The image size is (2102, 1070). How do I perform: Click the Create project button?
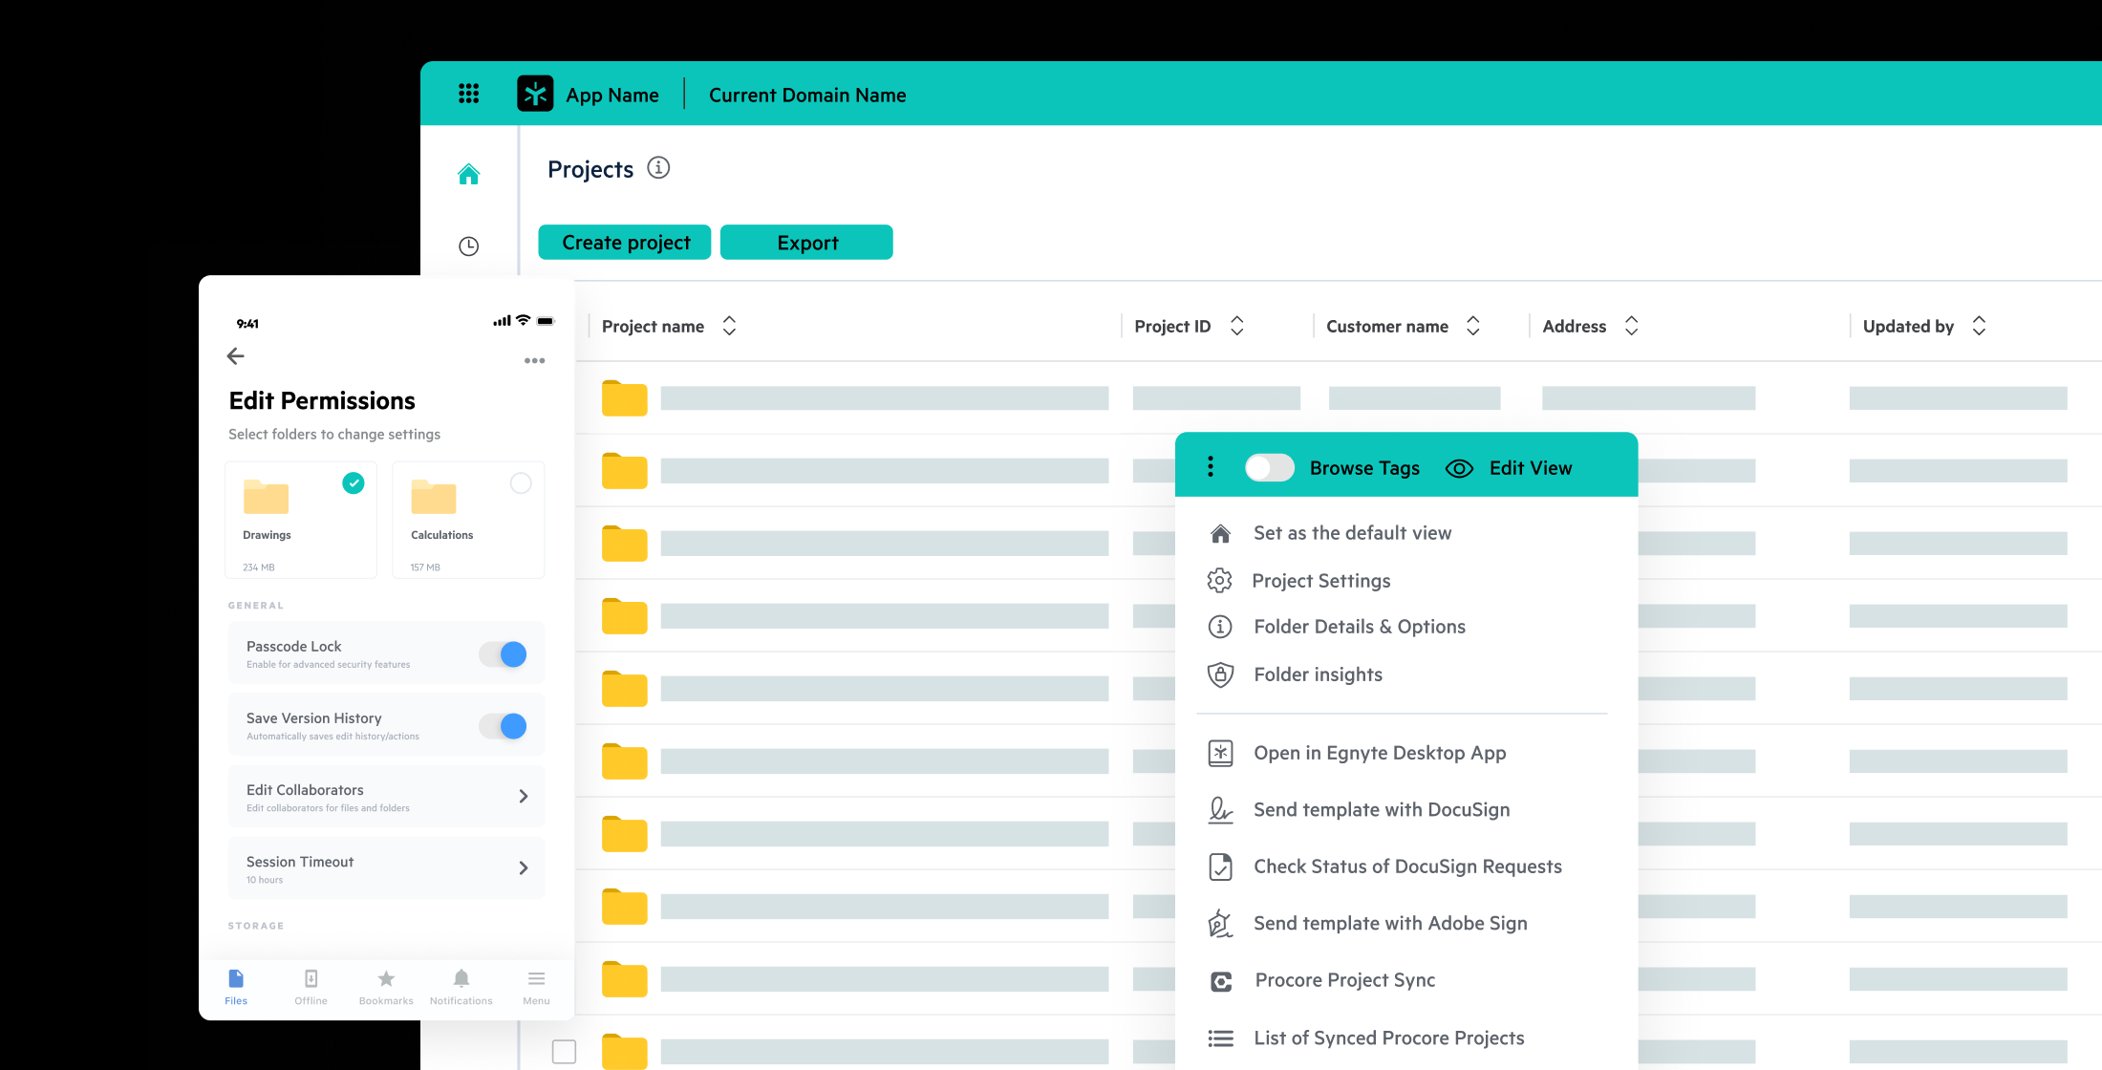(x=625, y=243)
